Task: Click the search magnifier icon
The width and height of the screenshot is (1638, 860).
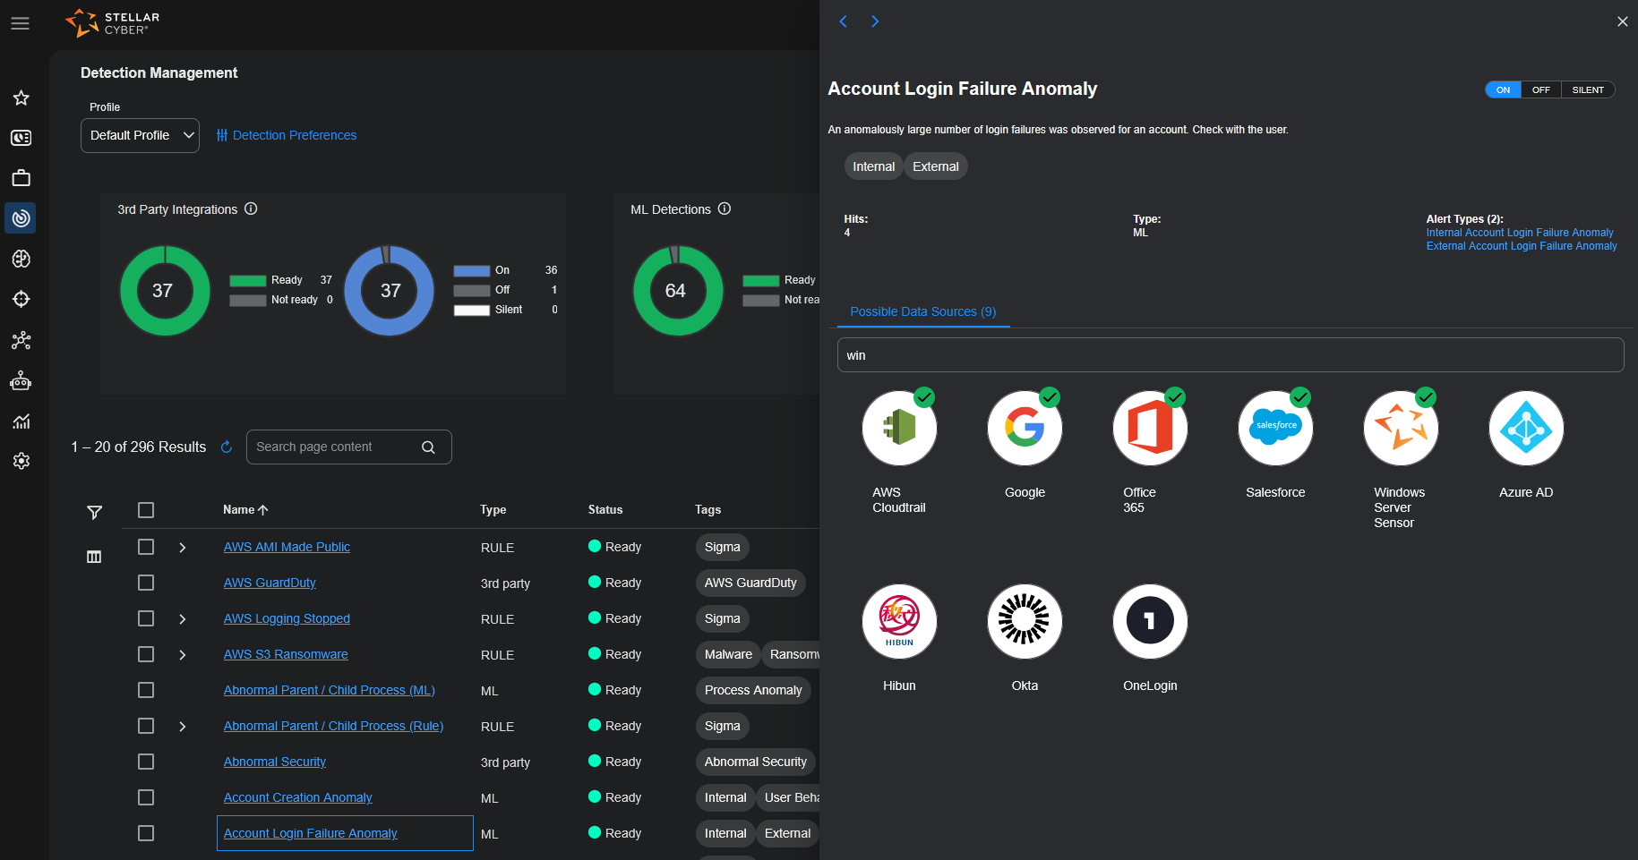Action: pos(428,447)
